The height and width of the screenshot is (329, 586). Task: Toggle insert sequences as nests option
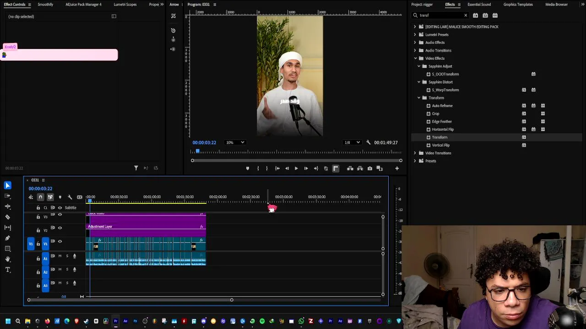[x=31, y=197]
